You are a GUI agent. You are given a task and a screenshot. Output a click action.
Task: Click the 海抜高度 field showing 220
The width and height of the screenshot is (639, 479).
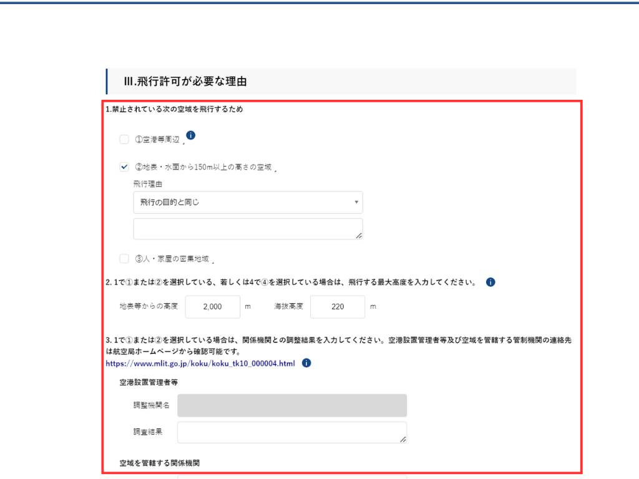coord(337,307)
